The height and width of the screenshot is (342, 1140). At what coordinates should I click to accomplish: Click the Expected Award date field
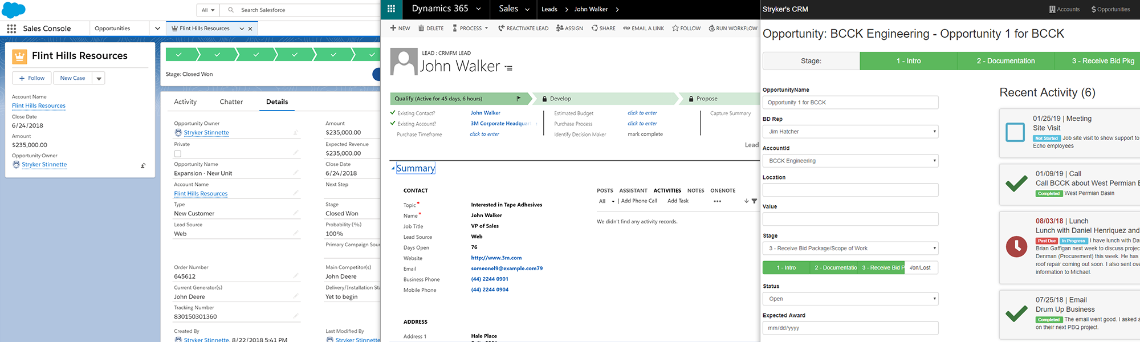pos(850,328)
